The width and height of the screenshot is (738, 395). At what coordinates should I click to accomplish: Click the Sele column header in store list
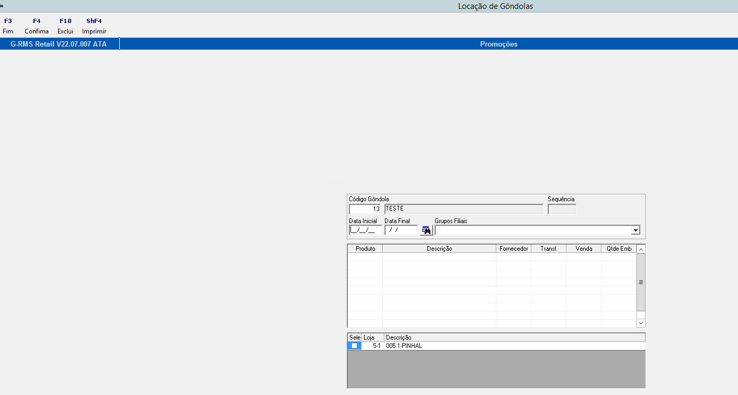355,338
